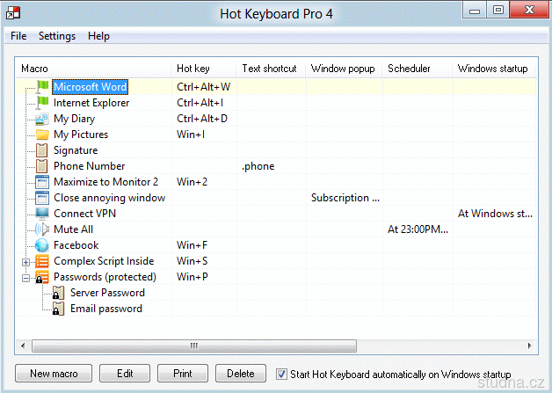Click the horizontal scrollbar thumb

click(x=189, y=346)
